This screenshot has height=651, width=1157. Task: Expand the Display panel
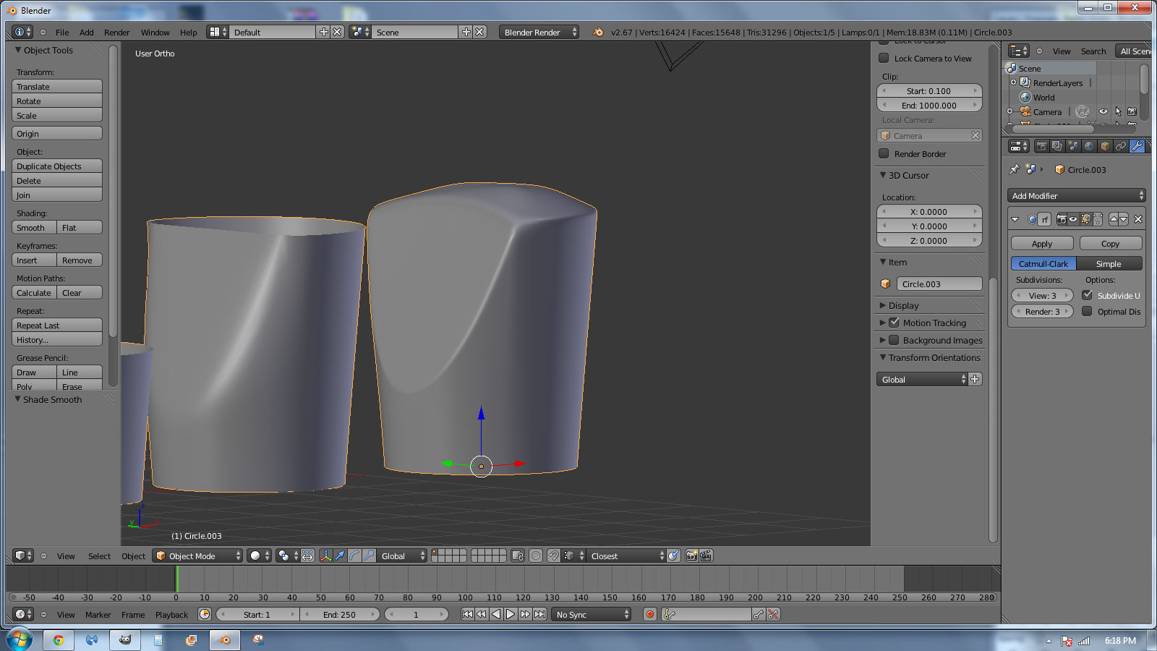pyautogui.click(x=883, y=305)
